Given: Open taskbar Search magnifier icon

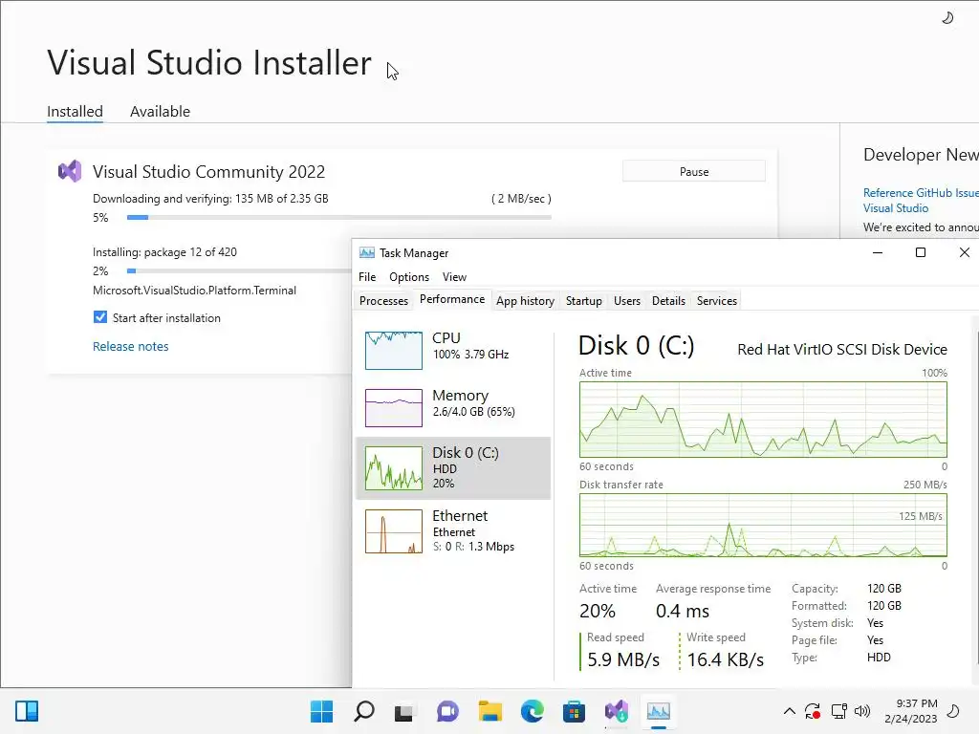Looking at the screenshot, I should [364, 711].
